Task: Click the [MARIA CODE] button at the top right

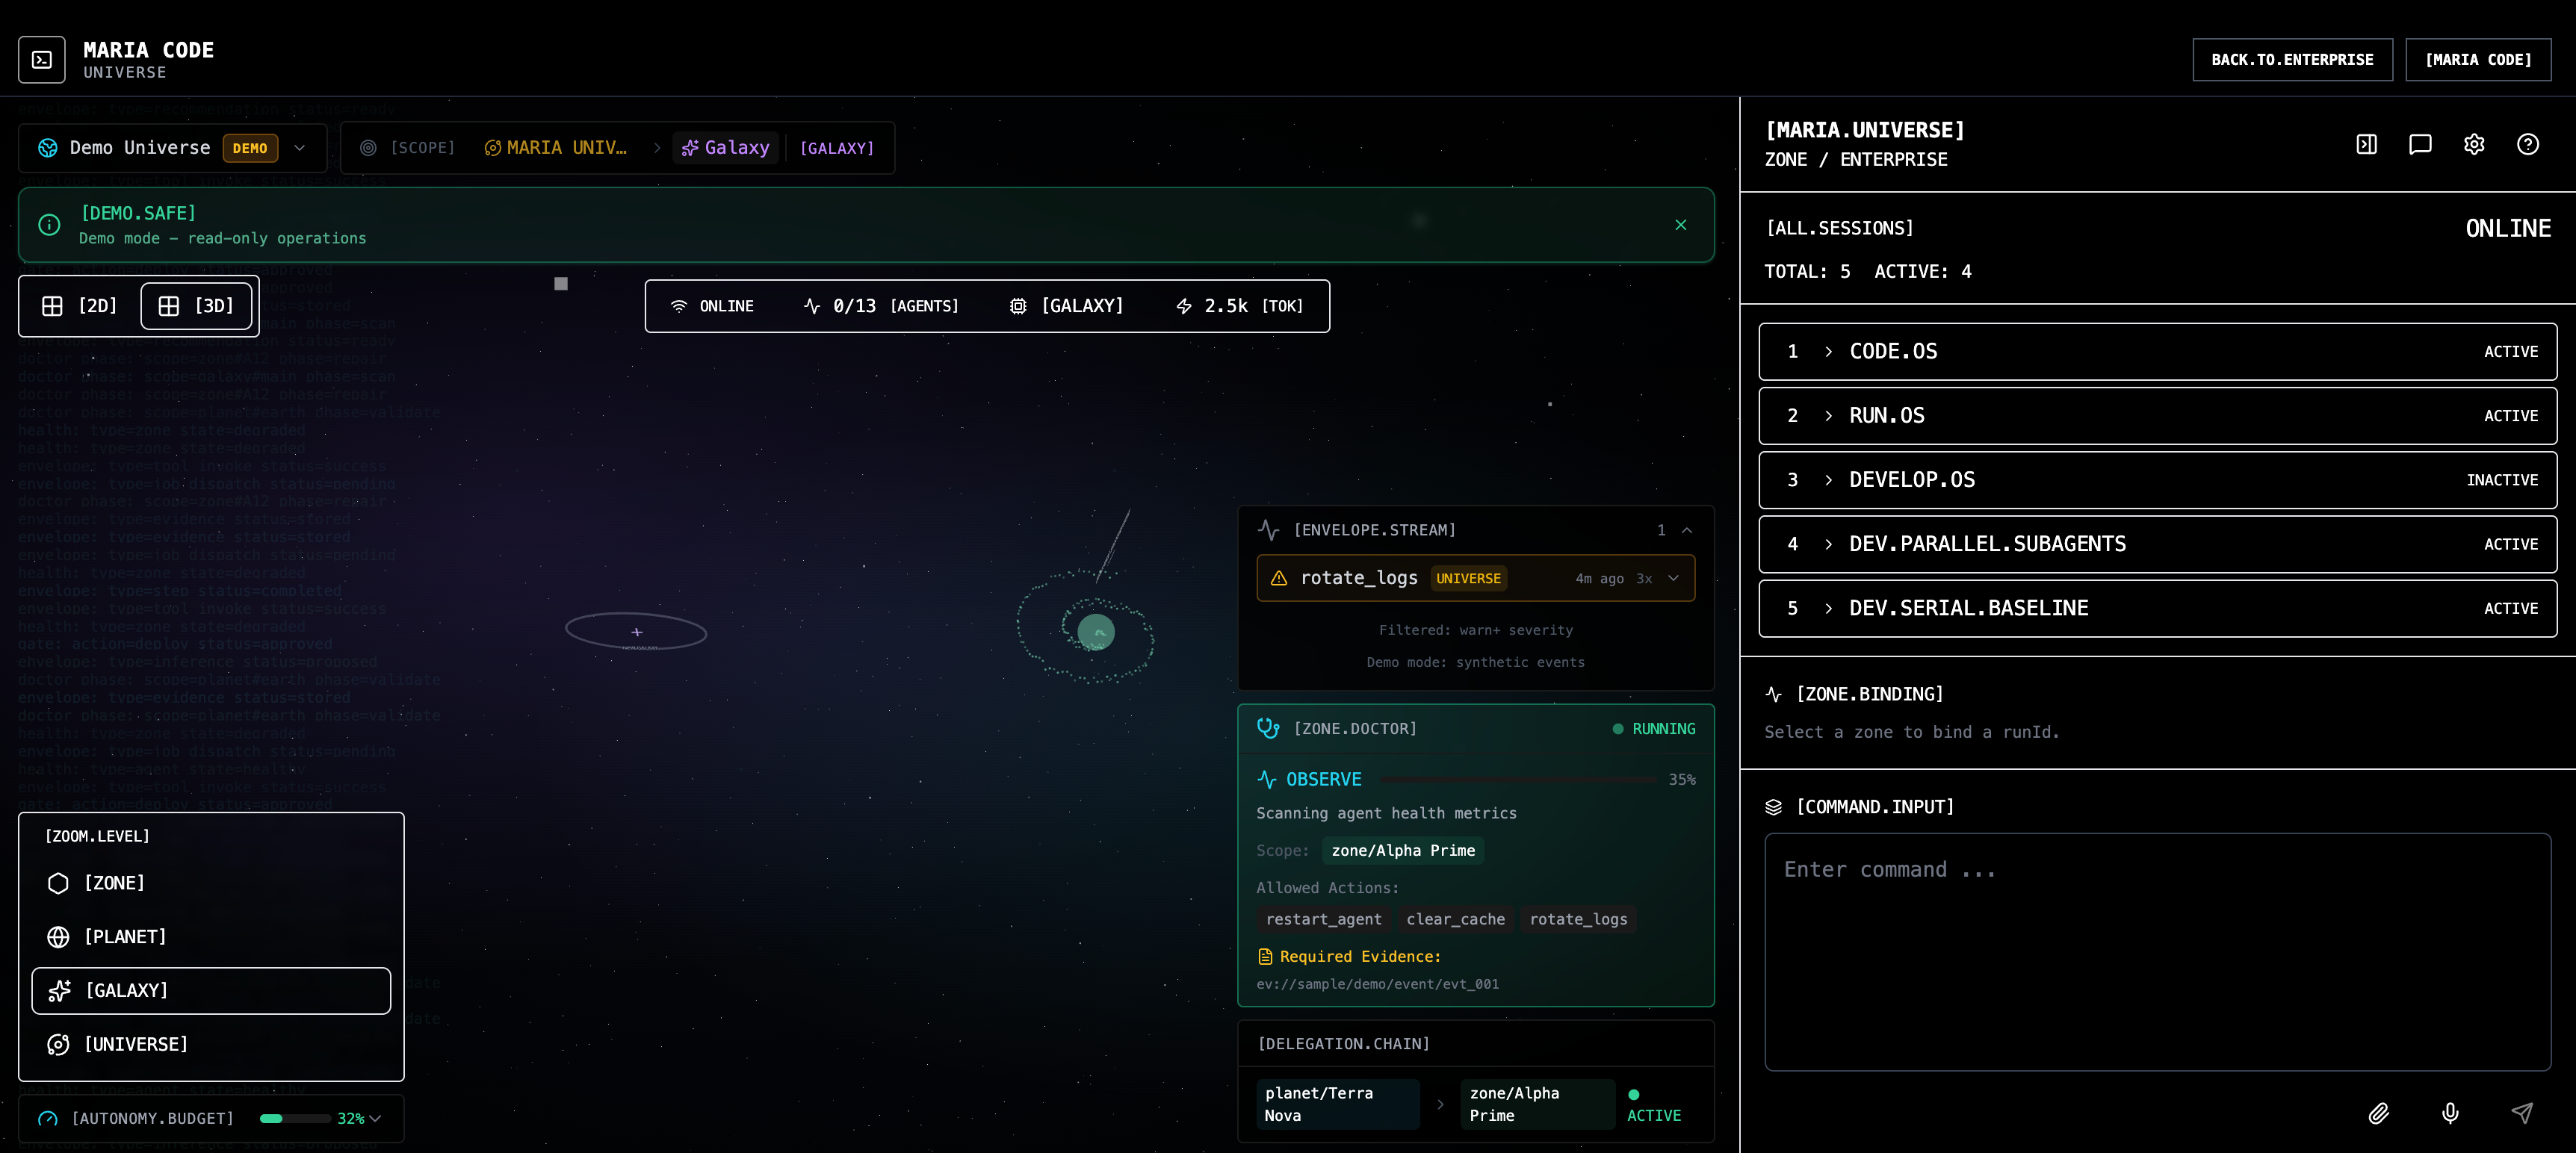Action: click(2477, 60)
